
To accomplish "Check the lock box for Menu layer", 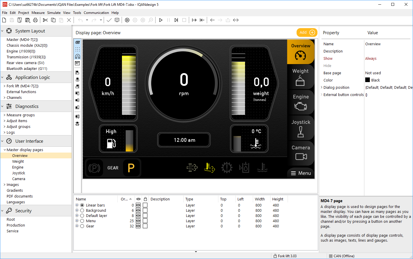I will coord(145,221).
